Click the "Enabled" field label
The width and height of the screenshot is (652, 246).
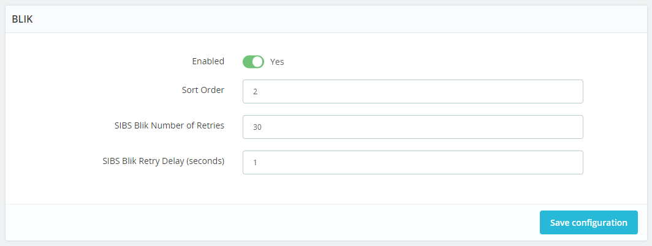[208, 61]
